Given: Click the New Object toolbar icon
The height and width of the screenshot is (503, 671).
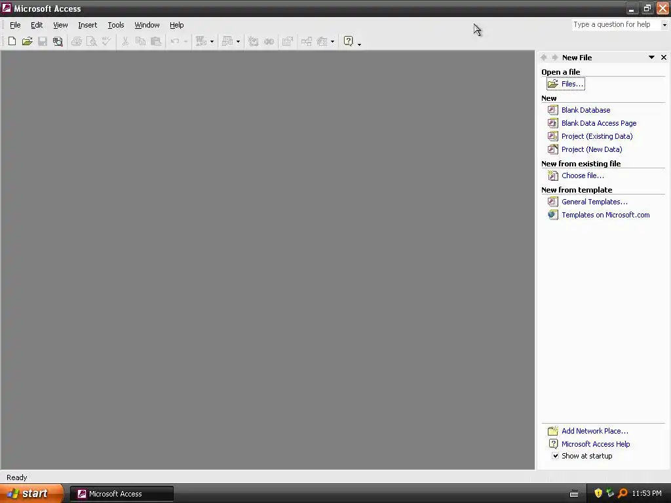Looking at the screenshot, I should point(322,41).
